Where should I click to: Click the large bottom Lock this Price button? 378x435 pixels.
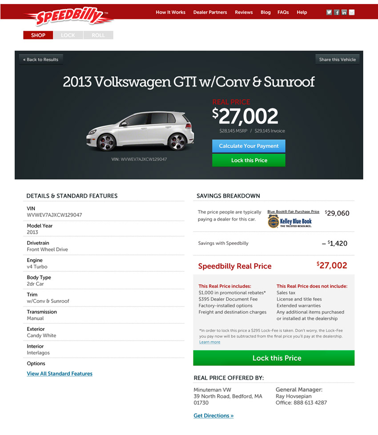pos(274,358)
